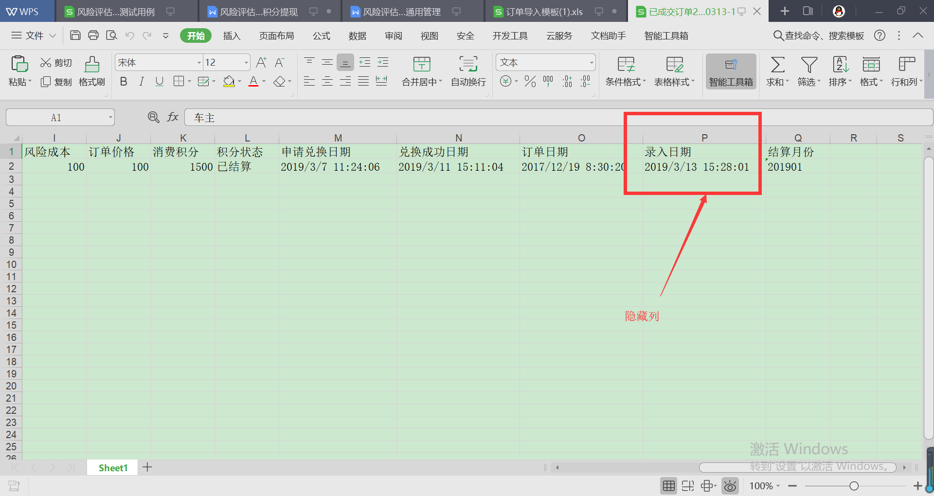Increase decimal places
This screenshot has height=496, width=934.
pyautogui.click(x=567, y=81)
